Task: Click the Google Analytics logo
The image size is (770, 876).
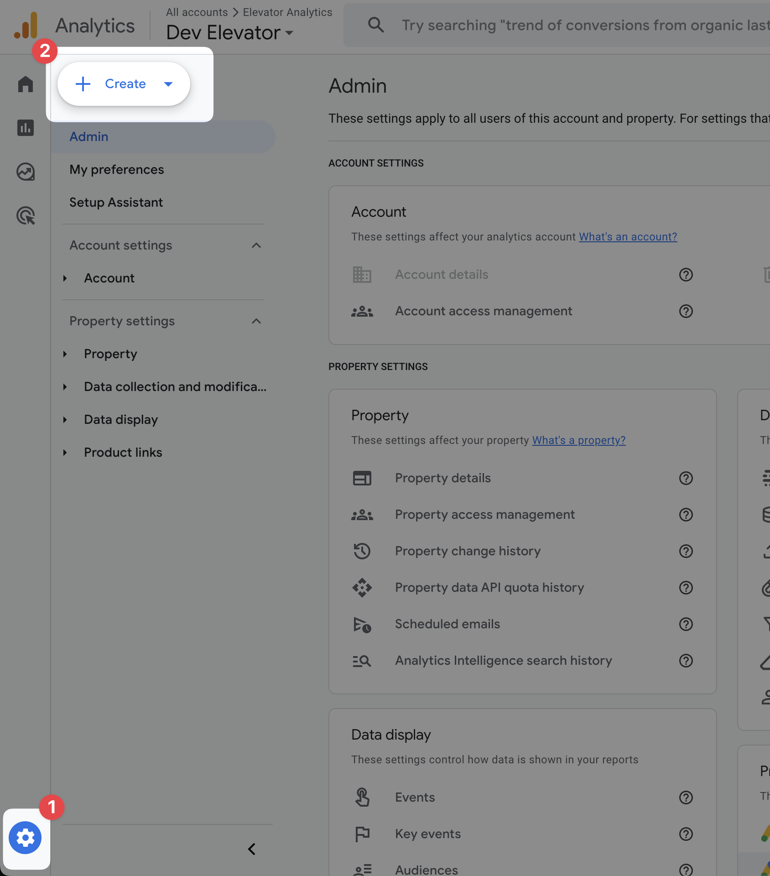Action: tap(26, 26)
